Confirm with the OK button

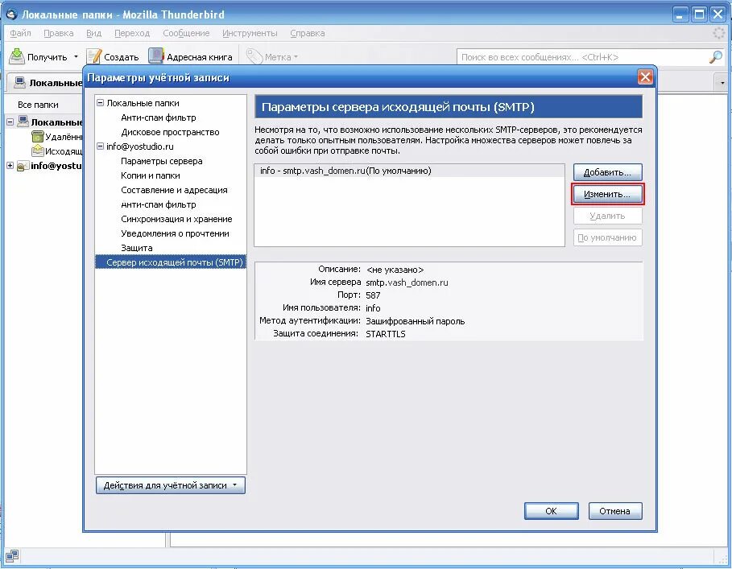[552, 511]
